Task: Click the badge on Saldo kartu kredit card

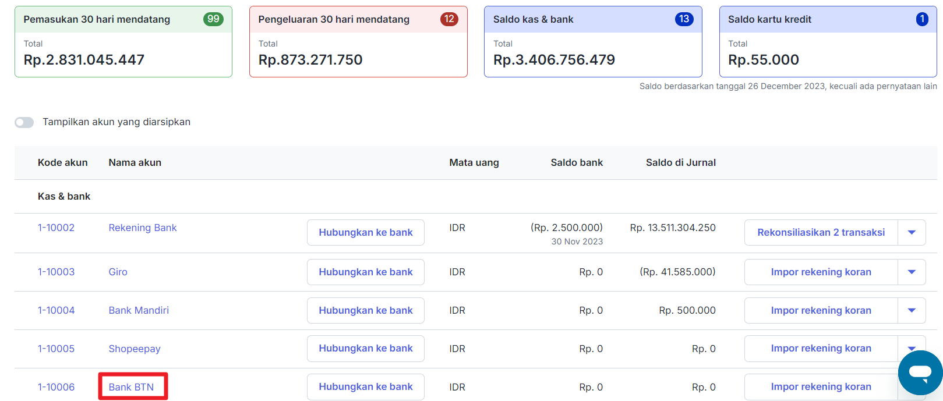Action: pos(921,19)
